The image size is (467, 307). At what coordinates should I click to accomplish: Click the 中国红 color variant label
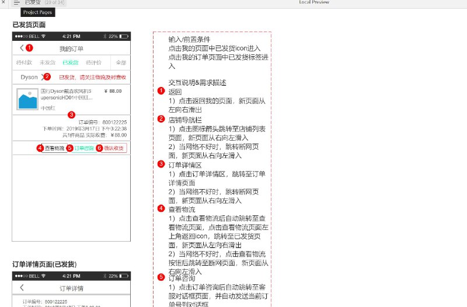(x=48, y=108)
